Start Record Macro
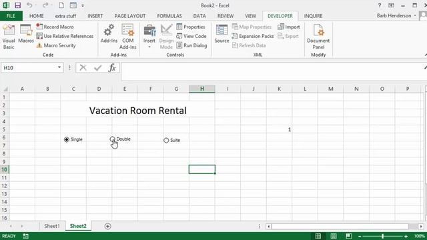 (55, 27)
